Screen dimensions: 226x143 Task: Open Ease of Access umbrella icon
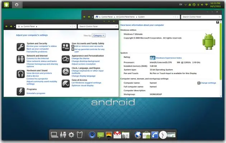[66, 84]
